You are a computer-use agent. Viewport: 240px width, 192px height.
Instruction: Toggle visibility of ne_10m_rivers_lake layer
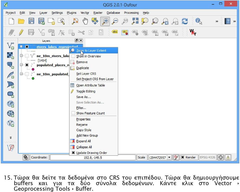(27, 56)
